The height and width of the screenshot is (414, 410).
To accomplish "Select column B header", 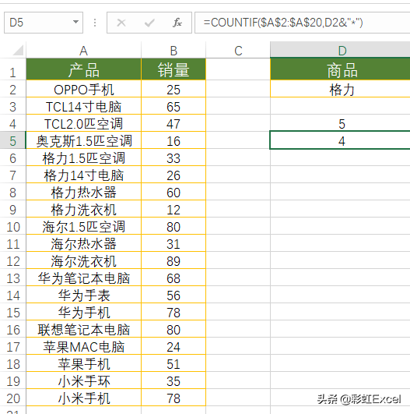I will (x=173, y=50).
